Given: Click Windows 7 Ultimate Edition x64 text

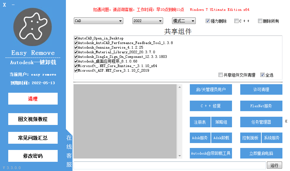Looking at the screenshot, I should click(x=219, y=10).
